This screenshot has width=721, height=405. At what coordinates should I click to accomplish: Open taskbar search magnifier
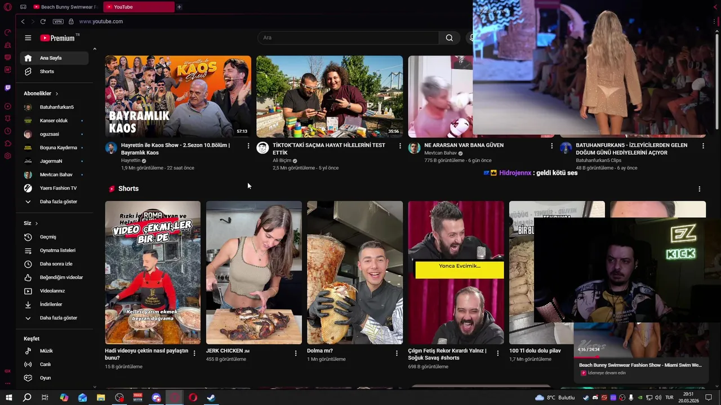[26, 398]
